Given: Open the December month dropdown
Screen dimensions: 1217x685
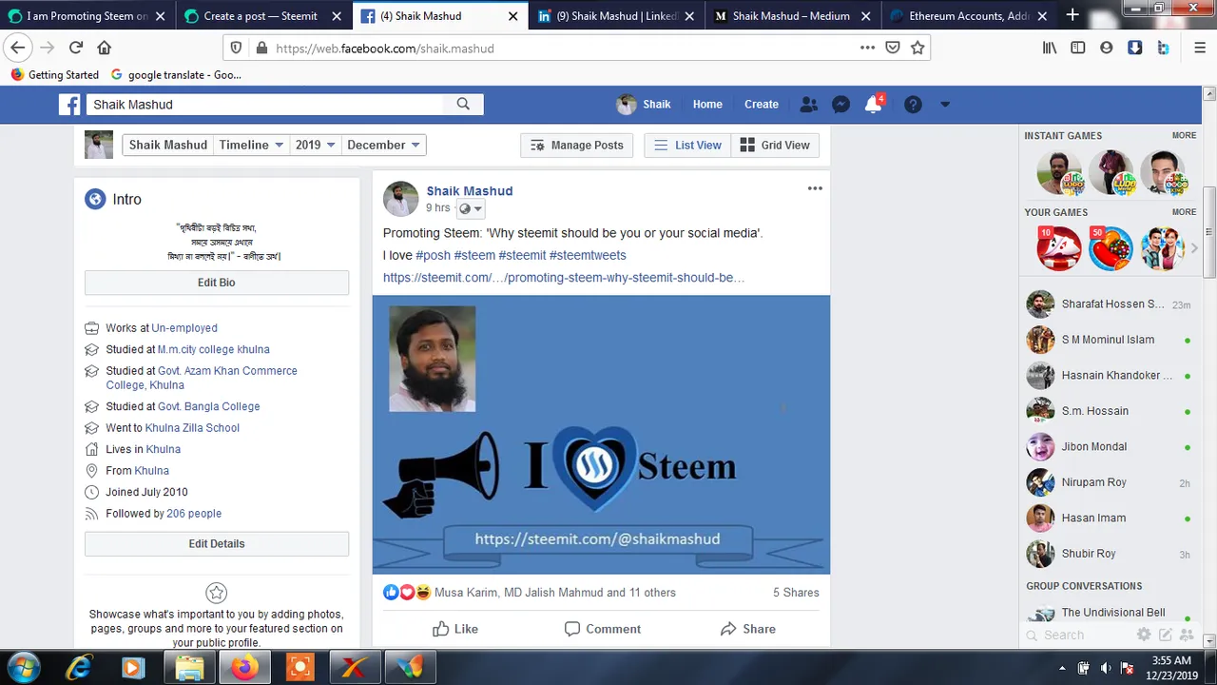Looking at the screenshot, I should (383, 145).
